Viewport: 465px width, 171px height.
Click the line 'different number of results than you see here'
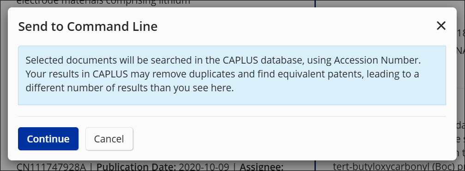coord(130,88)
